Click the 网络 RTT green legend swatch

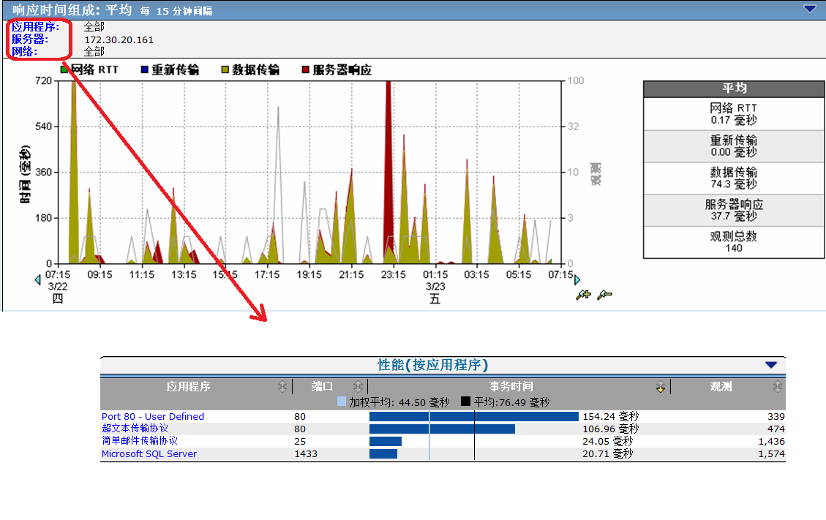coord(64,69)
